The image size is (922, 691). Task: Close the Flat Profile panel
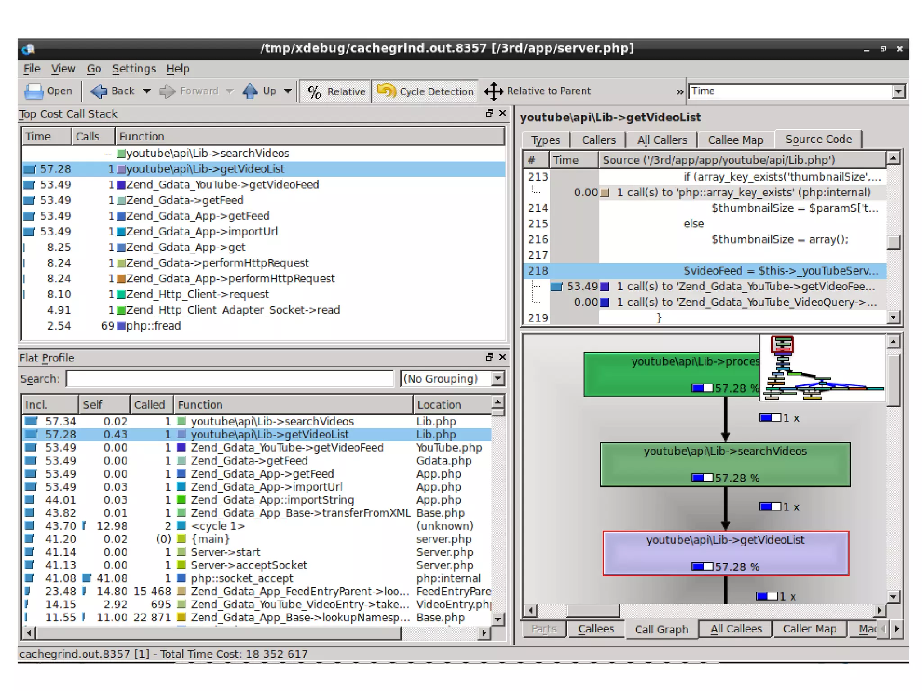[503, 357]
